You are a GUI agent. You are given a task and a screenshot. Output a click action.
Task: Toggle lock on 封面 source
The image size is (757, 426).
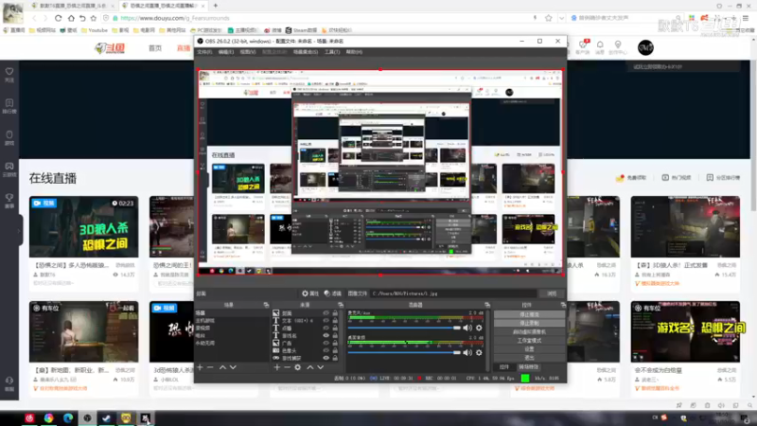335,313
